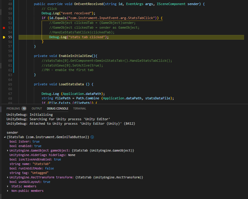This screenshot has width=248, height=199.
Task: Click "bool runInEditMode: false" row
Action: click(x=32, y=169)
